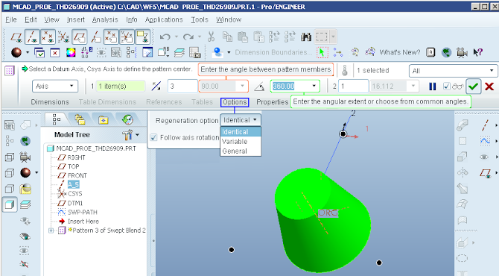Click the scissors cut icon
Image resolution: width=499 pixels, height=276 pixels.
pos(211,37)
